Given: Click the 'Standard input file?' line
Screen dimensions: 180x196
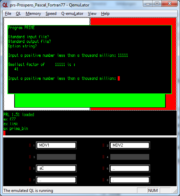Looking at the screenshot, I should [x=29, y=37].
